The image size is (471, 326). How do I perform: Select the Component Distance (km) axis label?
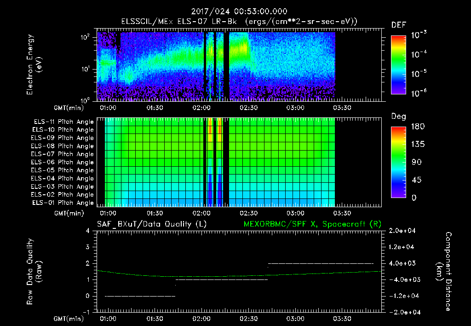pos(444,271)
